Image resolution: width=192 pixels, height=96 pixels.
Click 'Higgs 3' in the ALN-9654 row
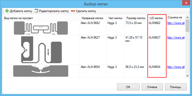point(112,67)
